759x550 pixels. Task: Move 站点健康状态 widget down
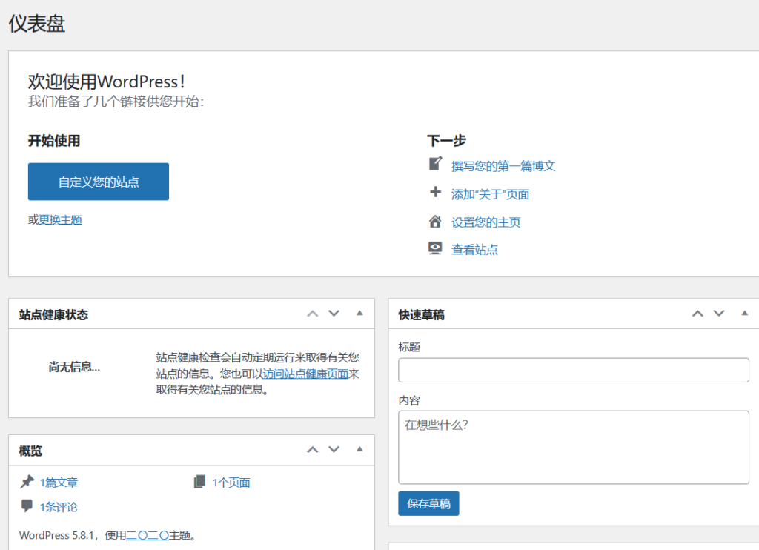(x=334, y=314)
